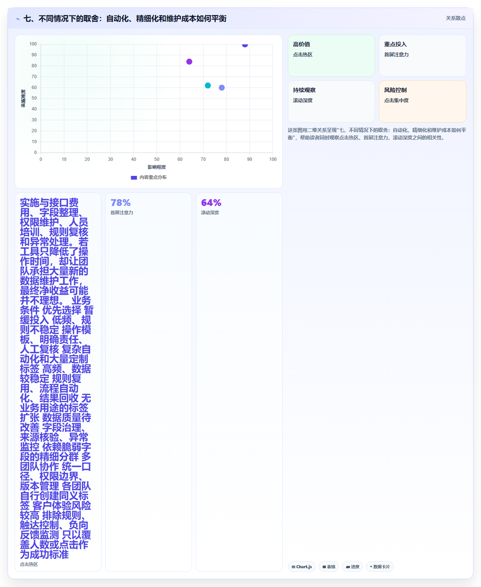
Task: Click the 首屏注意力 text in the 重点投入 card
Action: [x=396, y=54]
